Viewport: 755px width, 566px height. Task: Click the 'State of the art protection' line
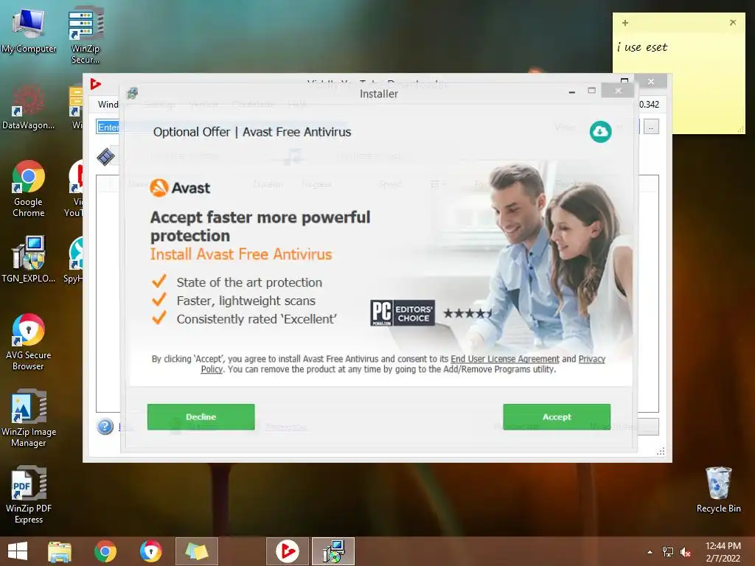click(249, 282)
